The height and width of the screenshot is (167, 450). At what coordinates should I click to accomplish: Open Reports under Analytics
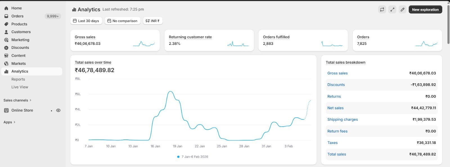[18, 79]
